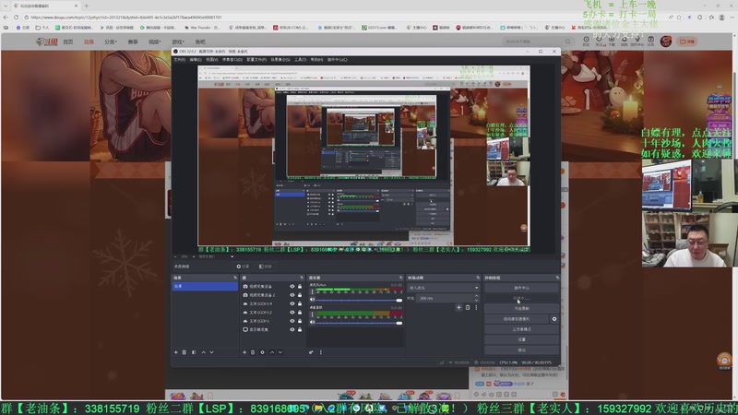Click the browser refresh icon
The image size is (738, 415).
[16, 17]
